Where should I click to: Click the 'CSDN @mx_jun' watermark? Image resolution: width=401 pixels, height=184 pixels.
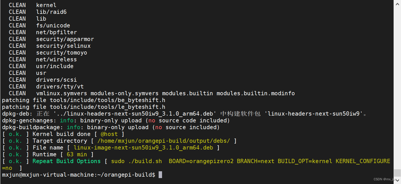(385, 179)
